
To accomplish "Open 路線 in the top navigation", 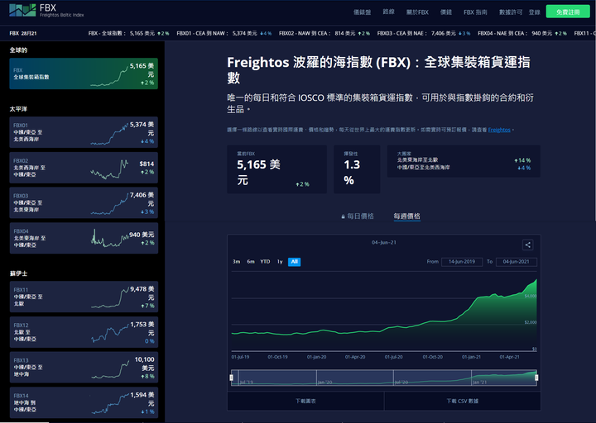I will click(388, 12).
